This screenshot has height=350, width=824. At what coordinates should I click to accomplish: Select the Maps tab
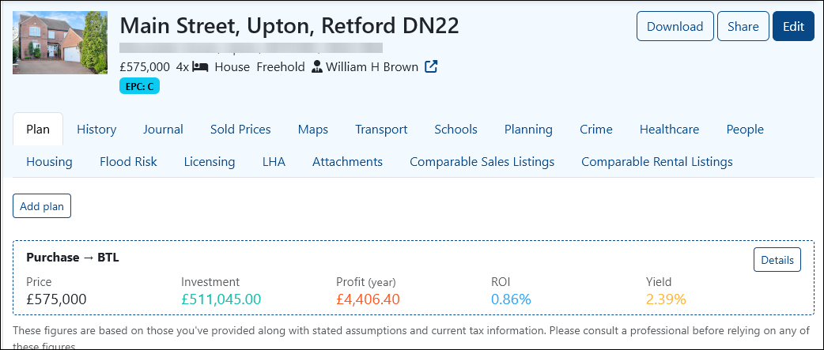[x=312, y=129]
